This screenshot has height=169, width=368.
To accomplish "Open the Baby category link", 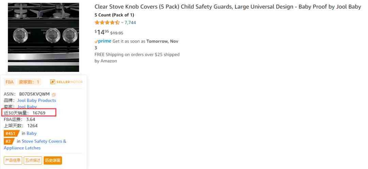I will coord(31,133).
